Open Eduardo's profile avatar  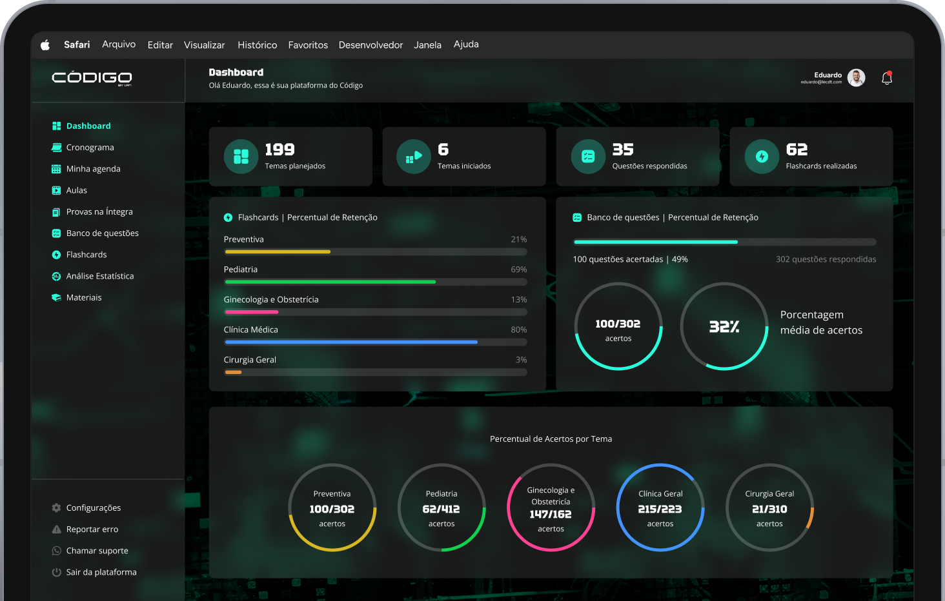[x=856, y=78]
